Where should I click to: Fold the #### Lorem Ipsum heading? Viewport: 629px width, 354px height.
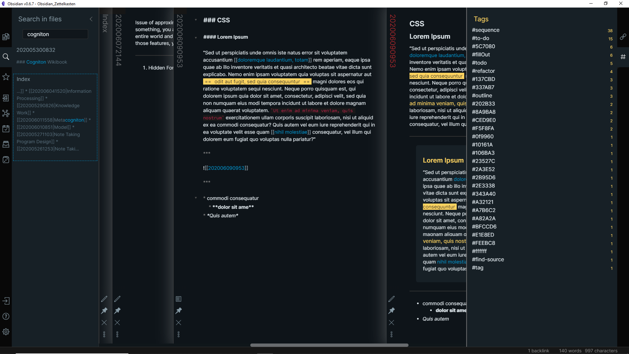click(196, 37)
